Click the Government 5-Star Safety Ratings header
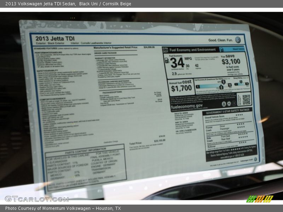This screenshot has width=283, height=212. 227,112
